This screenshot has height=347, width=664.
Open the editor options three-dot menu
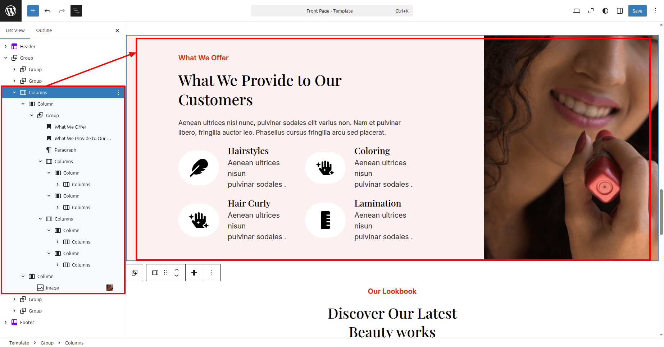655,11
